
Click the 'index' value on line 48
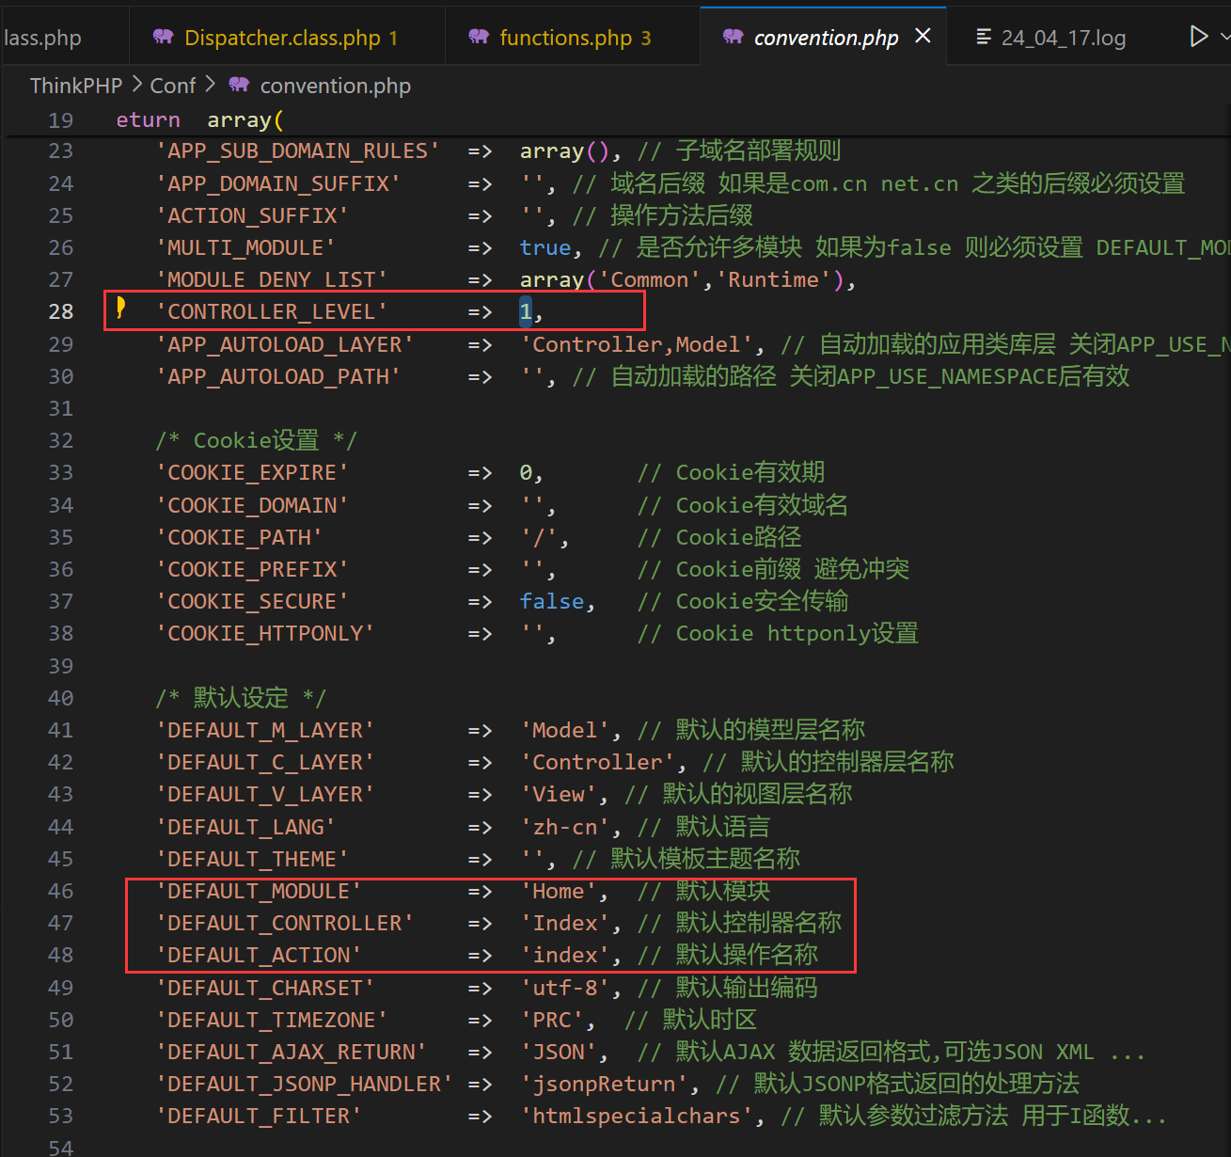tap(565, 955)
